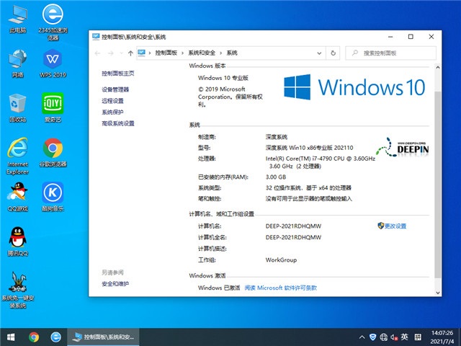The height and width of the screenshot is (346, 461).
Task: Show hidden system tray icons
Action: tap(361, 337)
